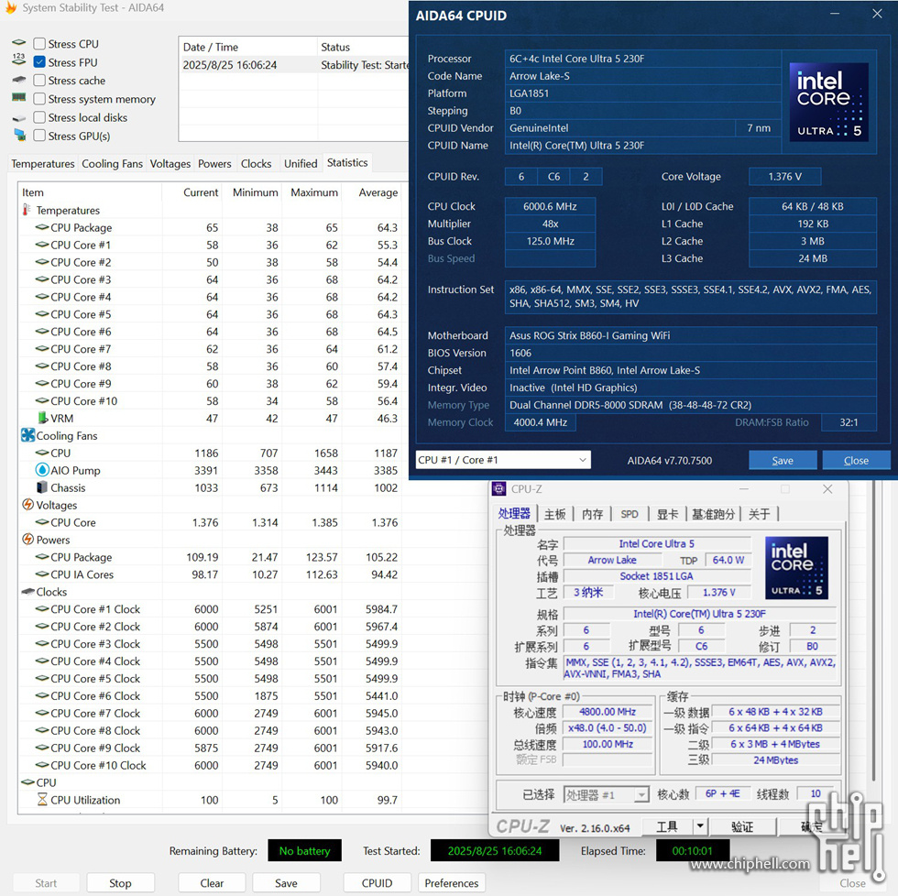The height and width of the screenshot is (896, 898).
Task: Open the CPU-Z tools dropdown arrow
Action: point(700,826)
